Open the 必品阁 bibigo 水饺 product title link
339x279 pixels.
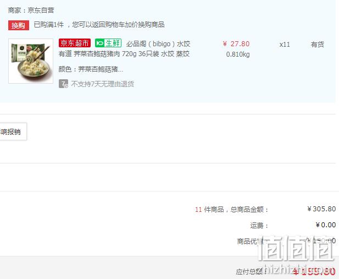coord(158,44)
